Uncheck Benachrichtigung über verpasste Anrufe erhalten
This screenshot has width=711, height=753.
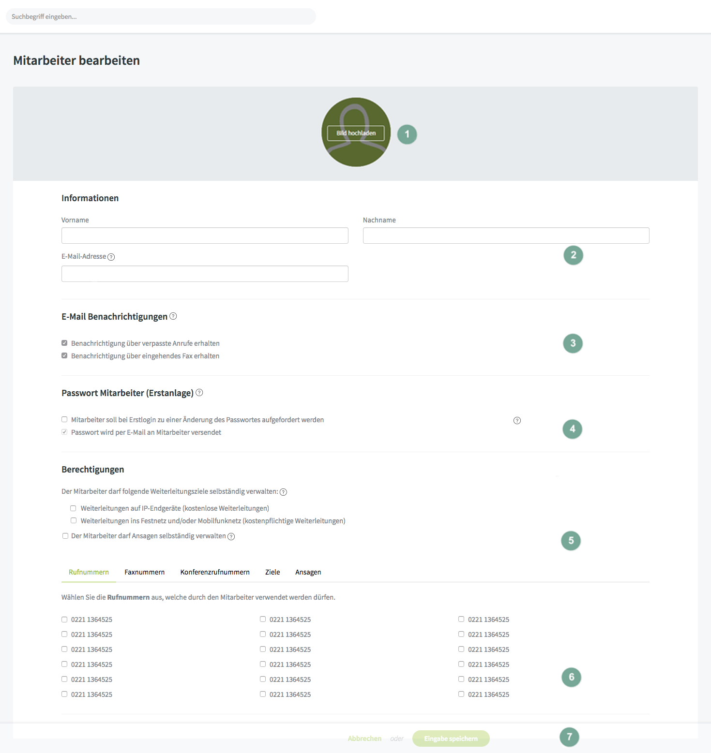(64, 343)
